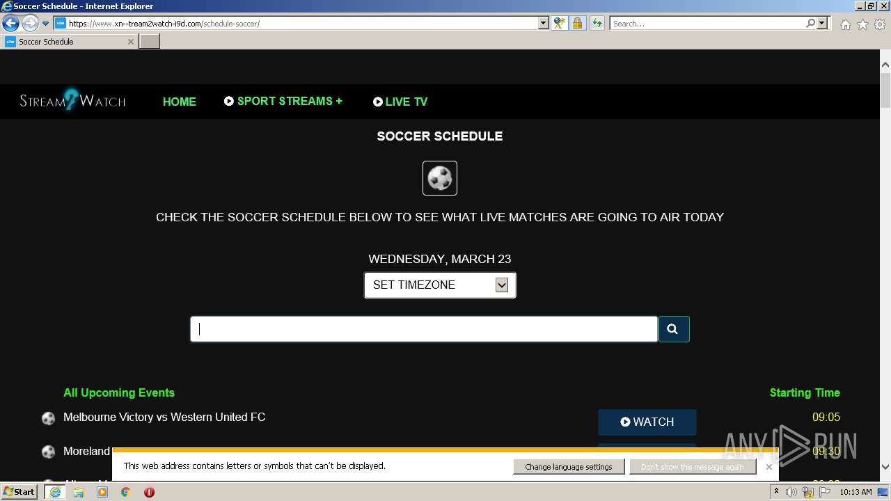Open the Tools gear icon

(x=879, y=24)
